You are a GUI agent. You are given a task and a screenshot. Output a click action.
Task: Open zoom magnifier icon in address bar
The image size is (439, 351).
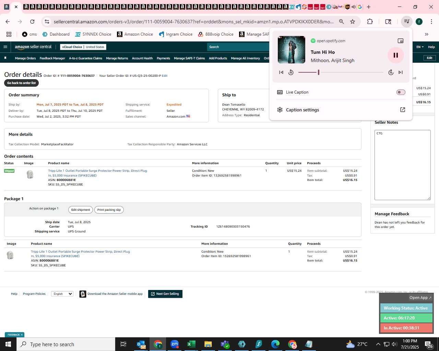[x=342, y=22]
